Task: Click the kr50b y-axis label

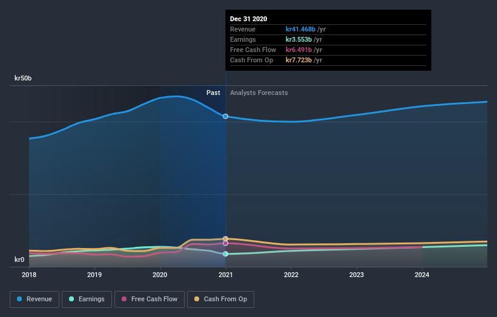Action: (x=23, y=78)
